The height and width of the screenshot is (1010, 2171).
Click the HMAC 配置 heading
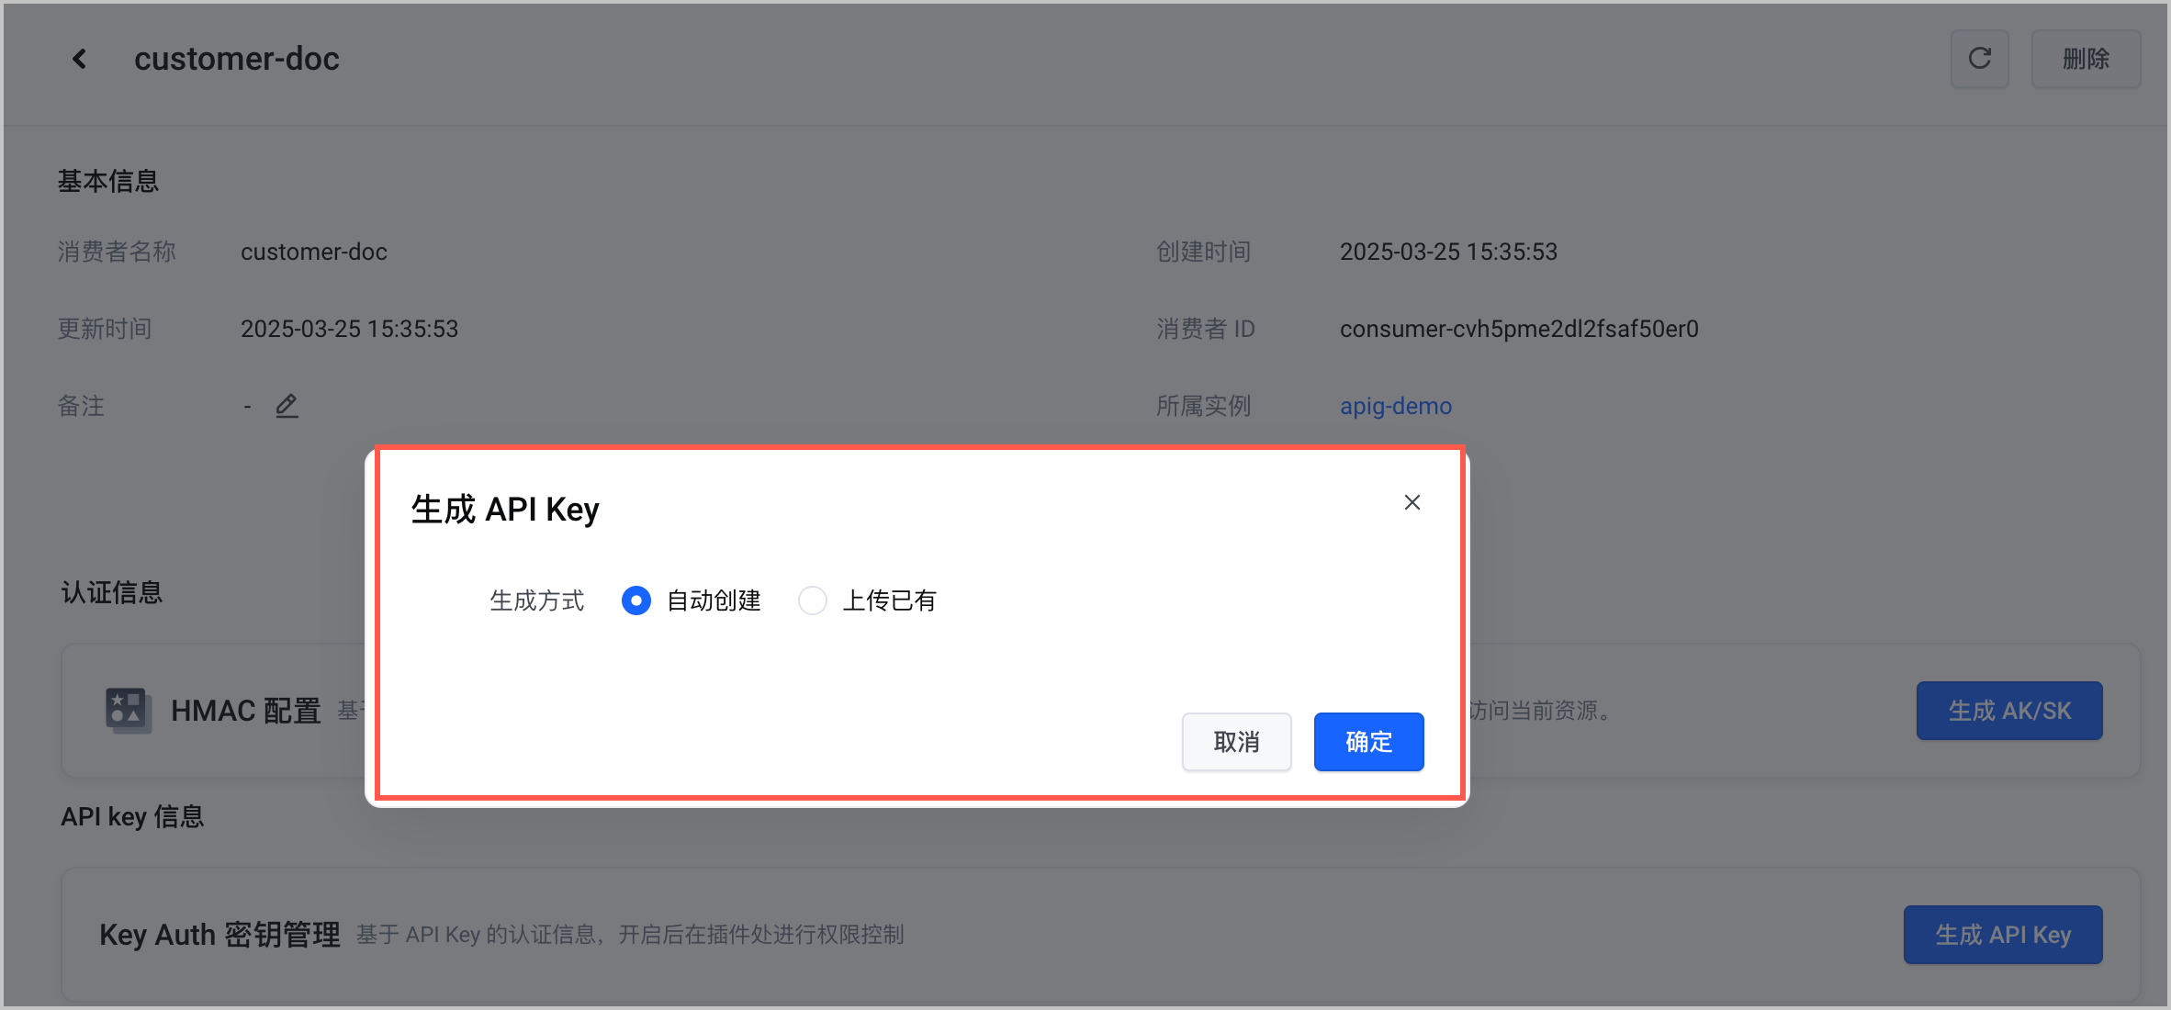click(245, 711)
